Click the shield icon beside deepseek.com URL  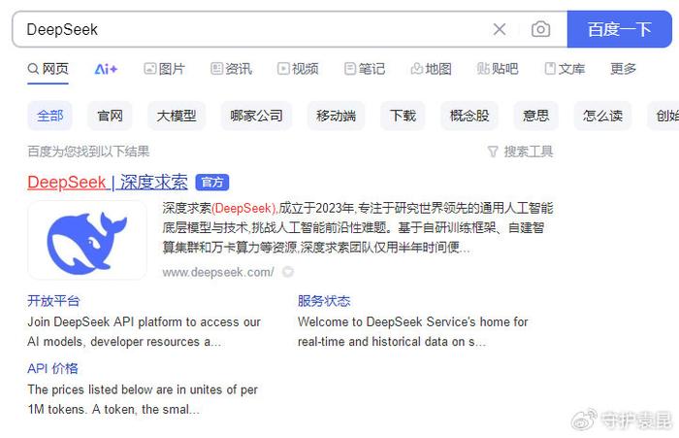288,272
